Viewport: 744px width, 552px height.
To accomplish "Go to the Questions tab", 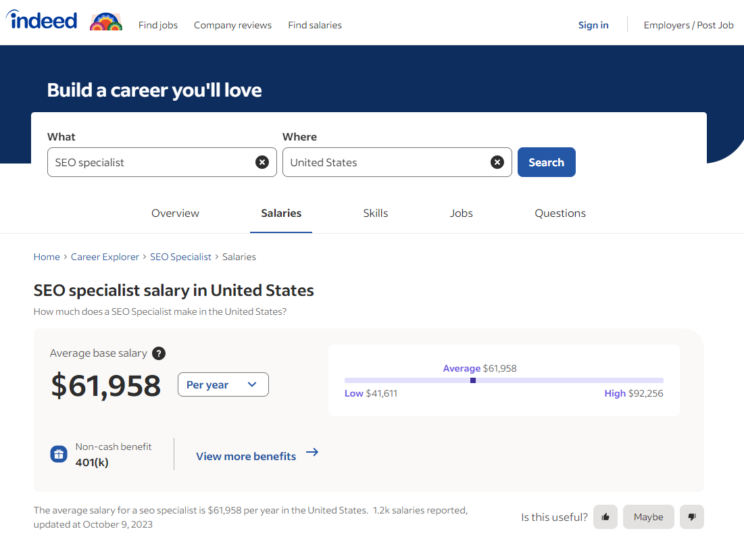I will [560, 214].
